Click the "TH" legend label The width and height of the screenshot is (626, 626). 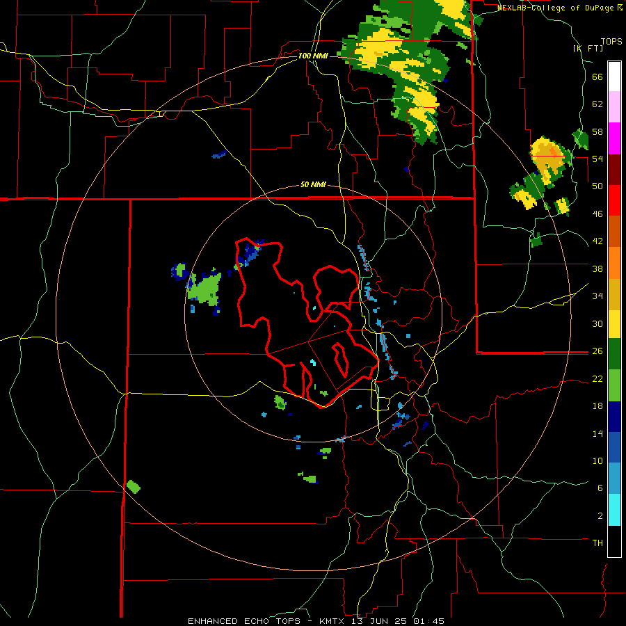[x=597, y=543]
